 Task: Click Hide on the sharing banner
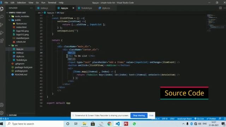151,115
